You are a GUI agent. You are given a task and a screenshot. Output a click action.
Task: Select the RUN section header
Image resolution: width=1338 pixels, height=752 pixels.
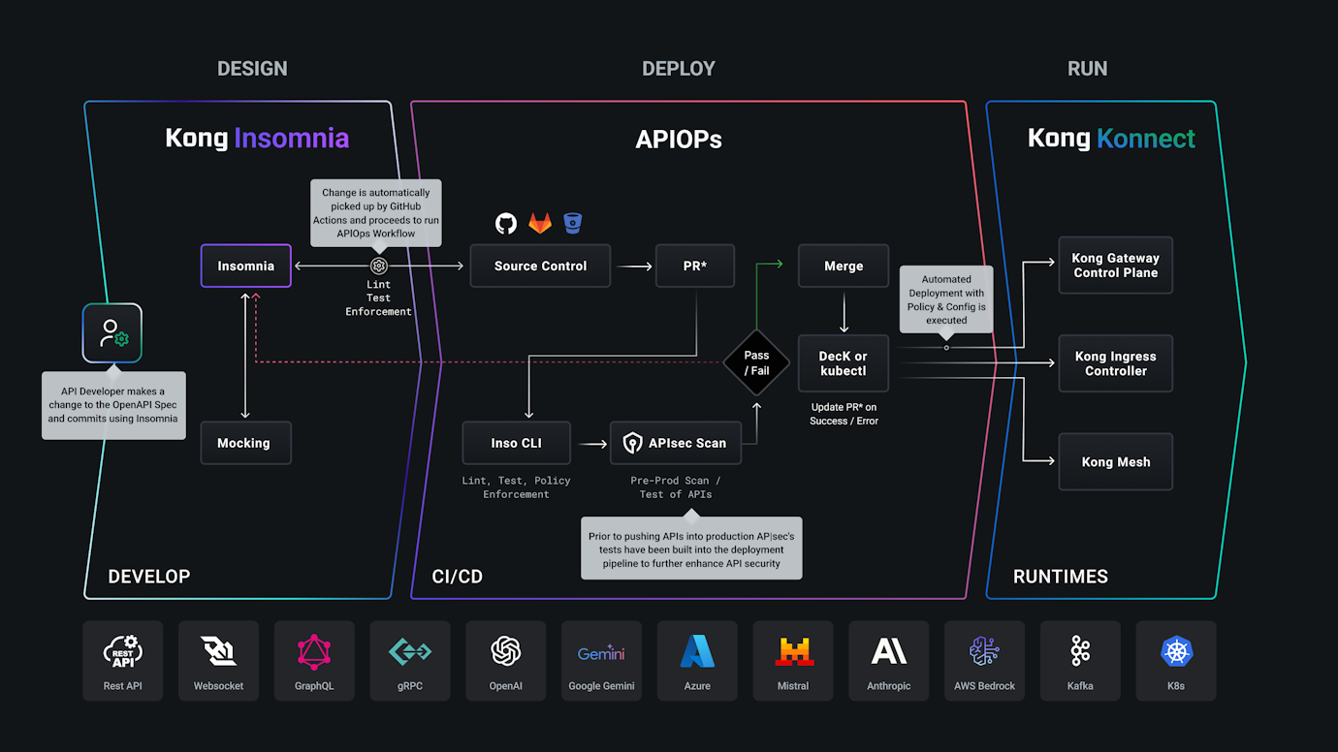[x=1087, y=68]
